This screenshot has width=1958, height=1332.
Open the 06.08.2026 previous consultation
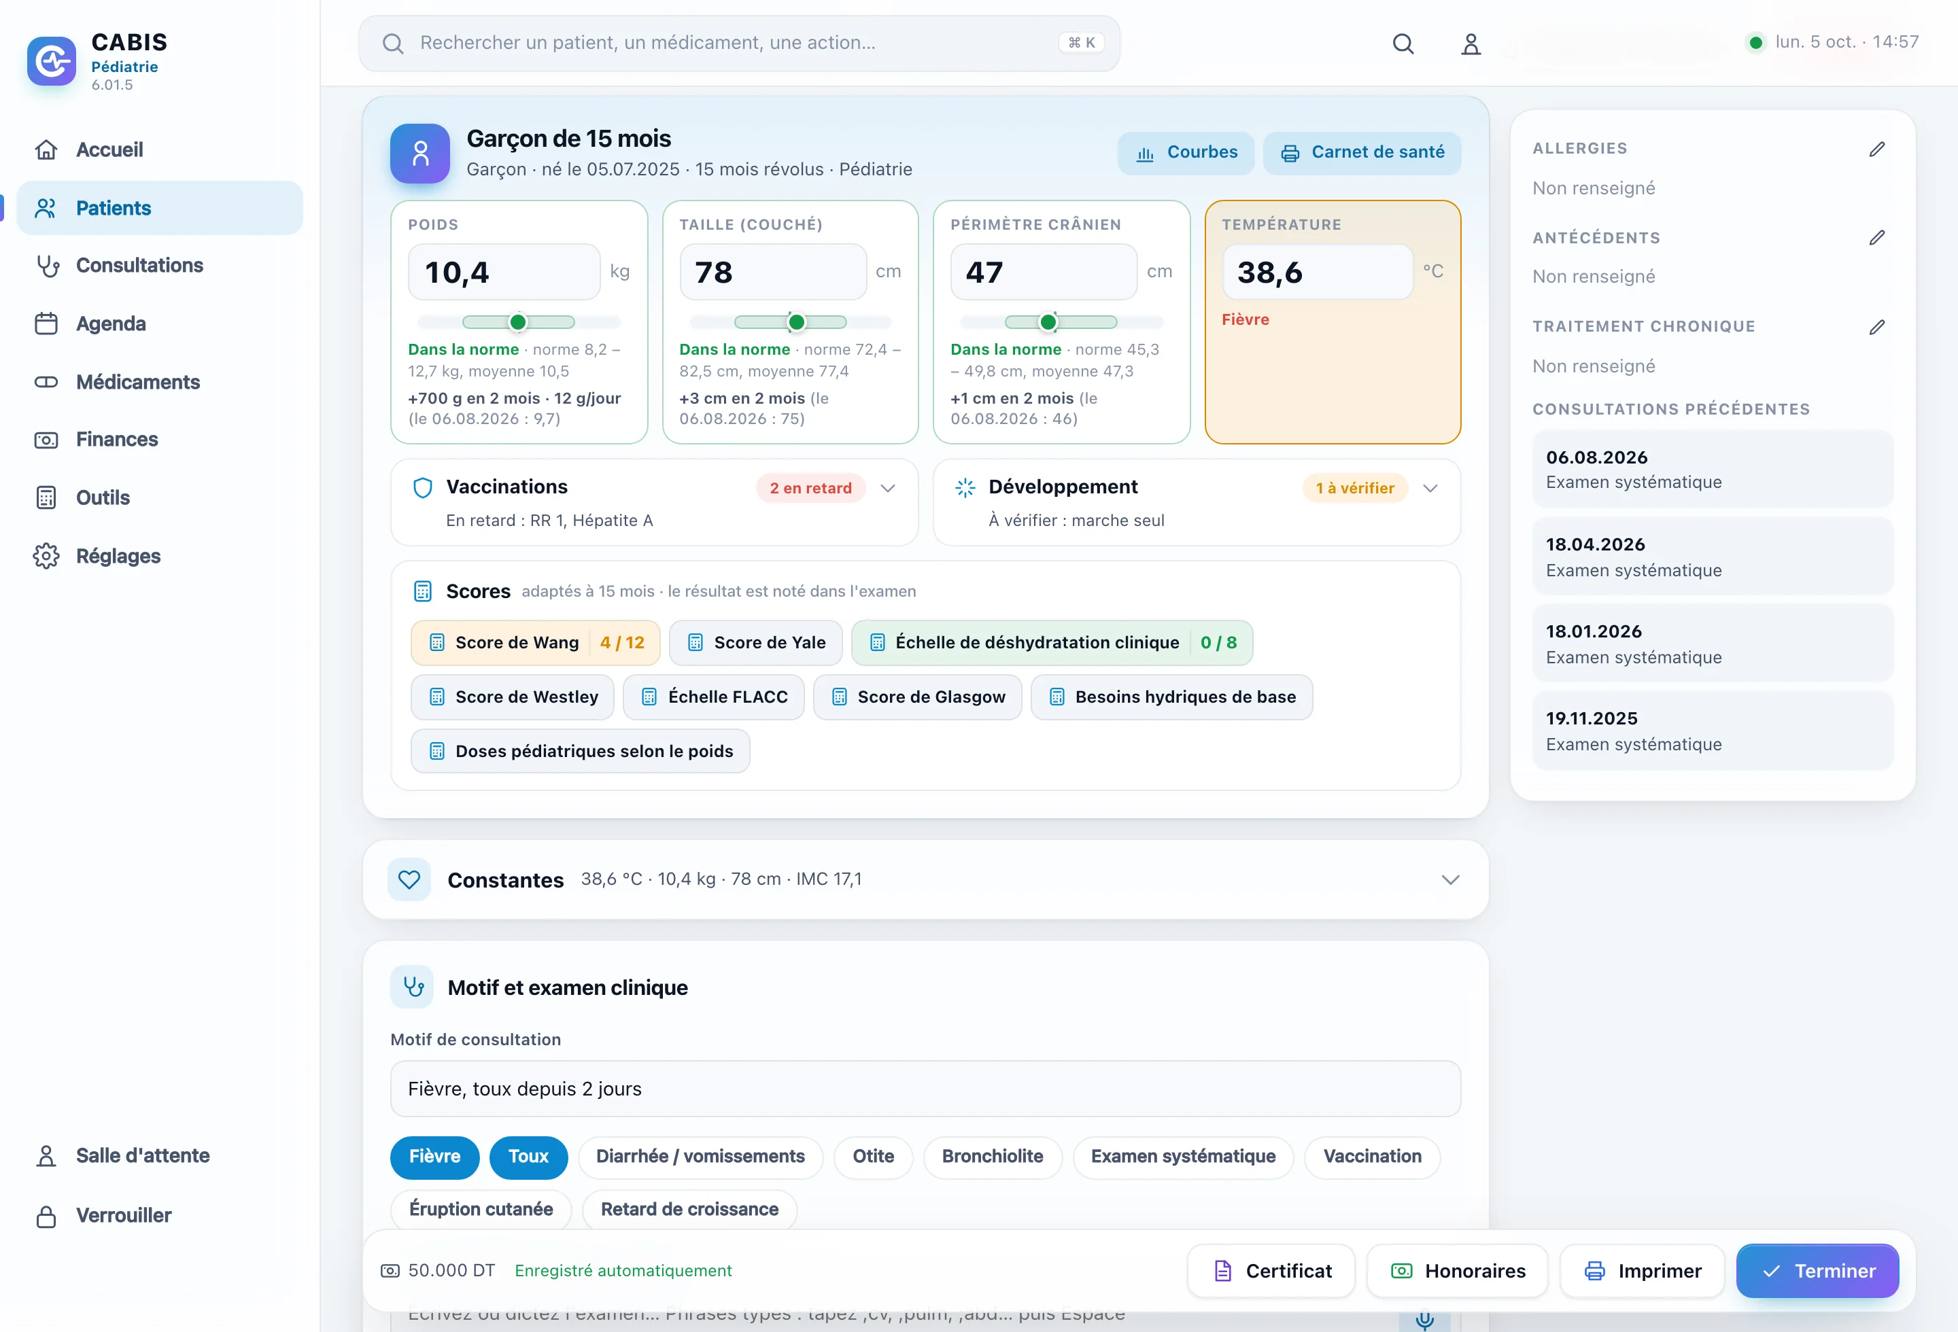pyautogui.click(x=1713, y=469)
